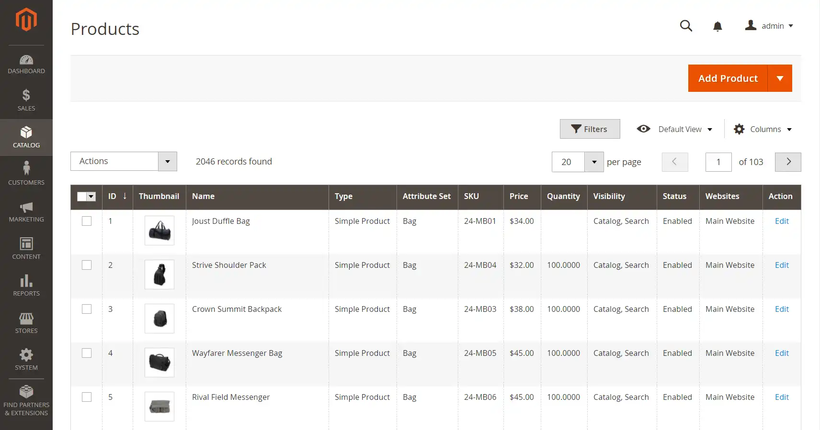Expand the Columns settings dropdown
The width and height of the screenshot is (820, 430).
(x=763, y=129)
